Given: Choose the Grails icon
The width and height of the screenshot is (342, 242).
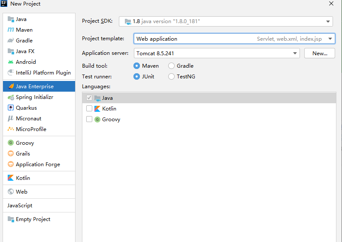Looking at the screenshot, I should pyautogui.click(x=11, y=153).
